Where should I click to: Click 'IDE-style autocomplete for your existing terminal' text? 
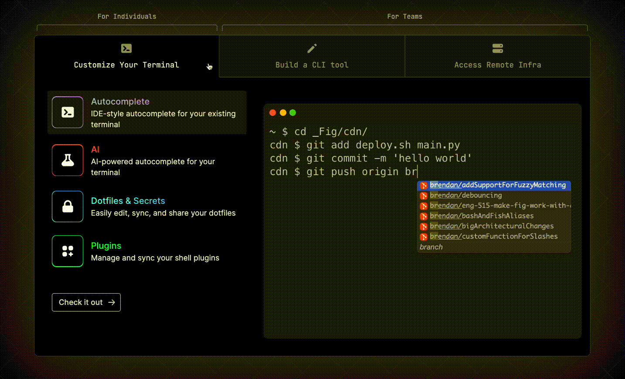coord(163,119)
